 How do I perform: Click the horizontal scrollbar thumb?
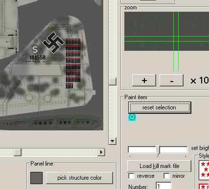pos(18,152)
